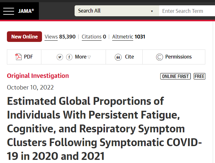The image size is (215, 163).
Task: Expand the Search All dropdown
Action: [x=117, y=11]
